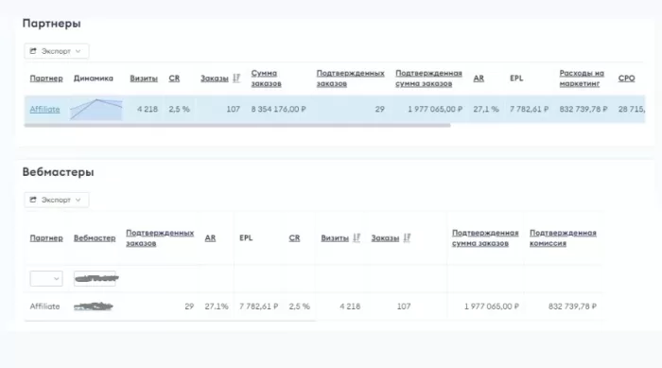Sort the Вебмастеры table by AR

pyautogui.click(x=210, y=237)
